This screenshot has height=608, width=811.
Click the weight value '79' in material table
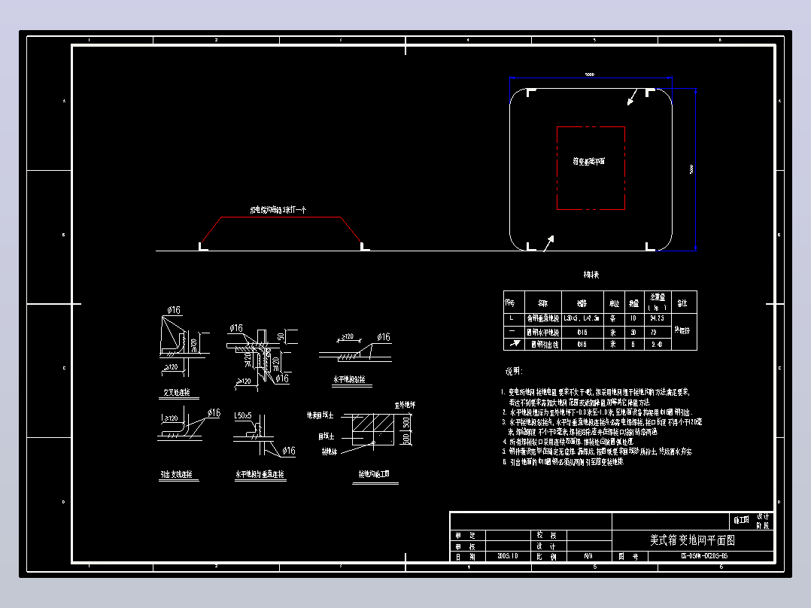pos(653,332)
